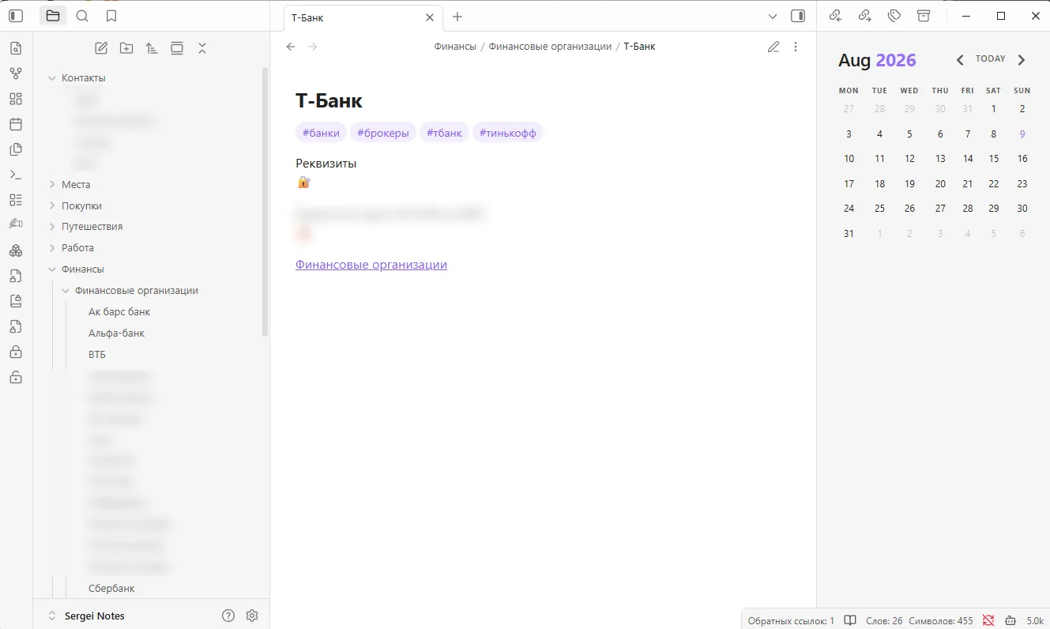Open the backlinks panel icon
This screenshot has width=1050, height=629.
[835, 16]
